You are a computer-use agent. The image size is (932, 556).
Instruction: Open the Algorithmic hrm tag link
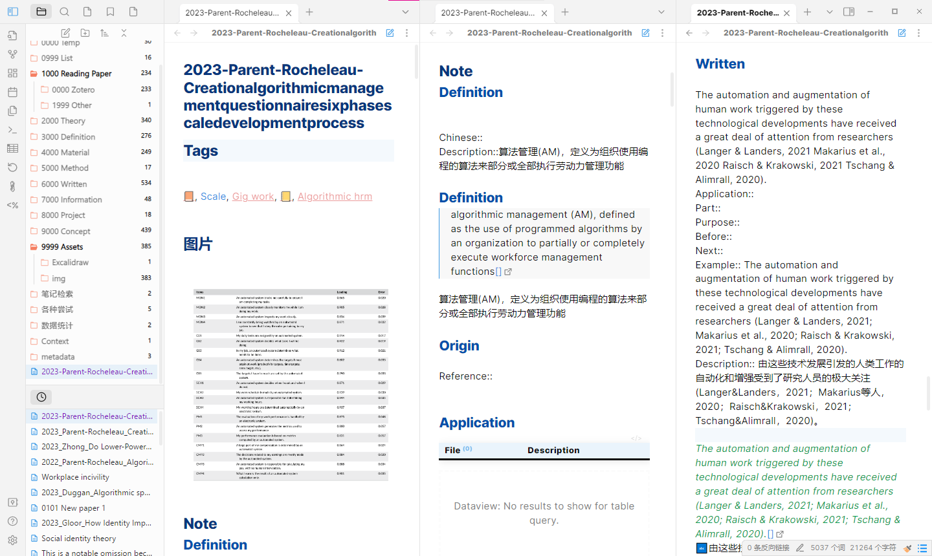coord(335,197)
